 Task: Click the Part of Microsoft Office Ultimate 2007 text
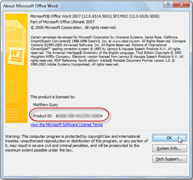[x=62, y=22]
